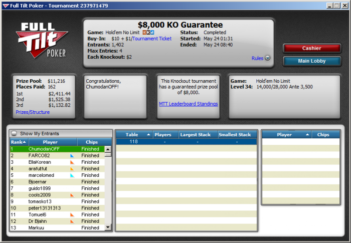Maximize the Full Tilt Poker window
Viewport: 351px width, 243px height.
(x=337, y=6)
